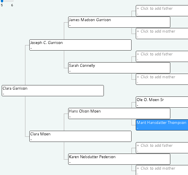This screenshot has height=175, width=188.
Task: Add father for James Madson Garrison
Action: tap(162, 11)
